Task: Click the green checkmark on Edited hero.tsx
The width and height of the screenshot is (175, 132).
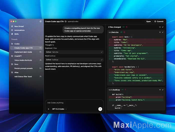Action: pyautogui.click(x=101, y=52)
